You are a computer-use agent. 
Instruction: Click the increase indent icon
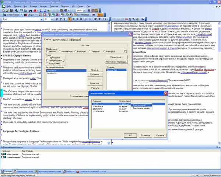click(x=99, y=19)
